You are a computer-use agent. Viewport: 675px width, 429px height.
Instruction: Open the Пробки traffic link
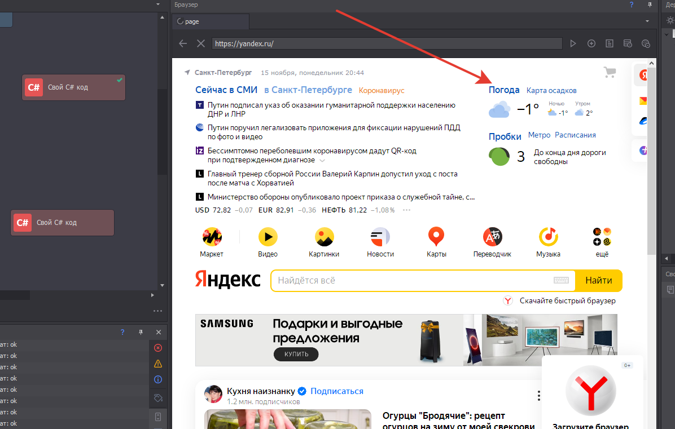(505, 136)
